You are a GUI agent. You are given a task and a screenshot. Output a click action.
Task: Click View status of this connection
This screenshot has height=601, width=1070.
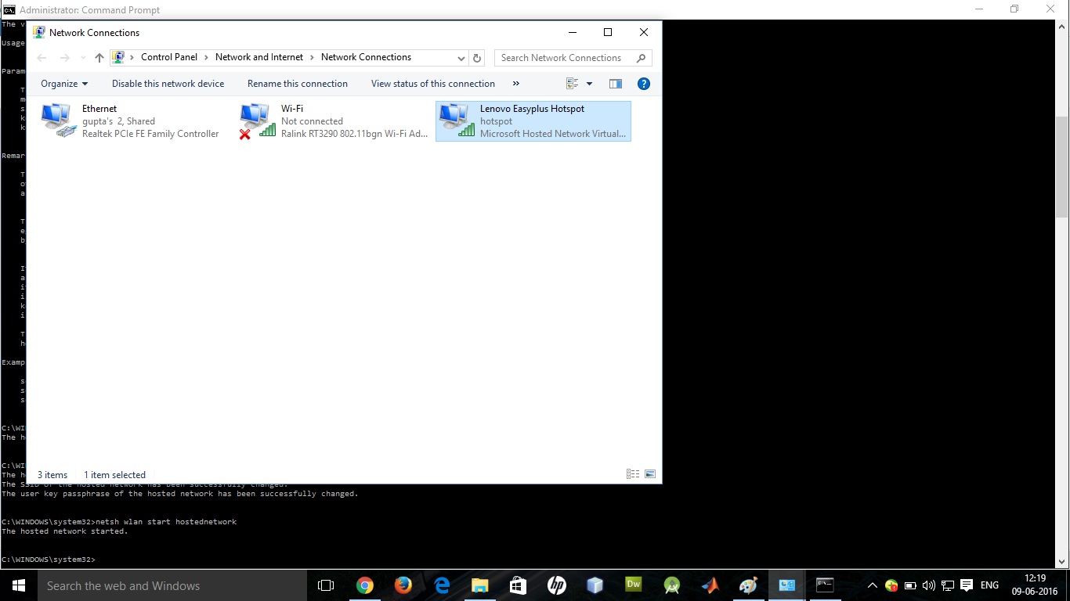click(432, 83)
